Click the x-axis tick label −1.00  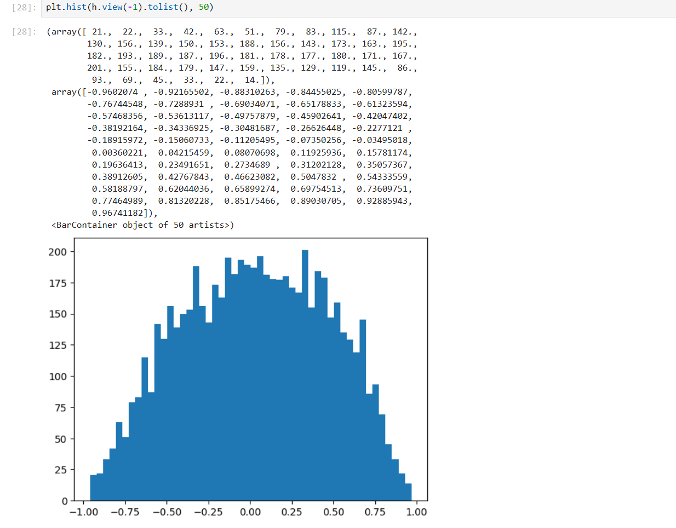tap(84, 512)
